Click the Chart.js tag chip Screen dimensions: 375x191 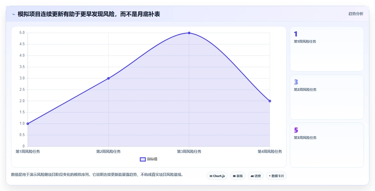point(217,176)
